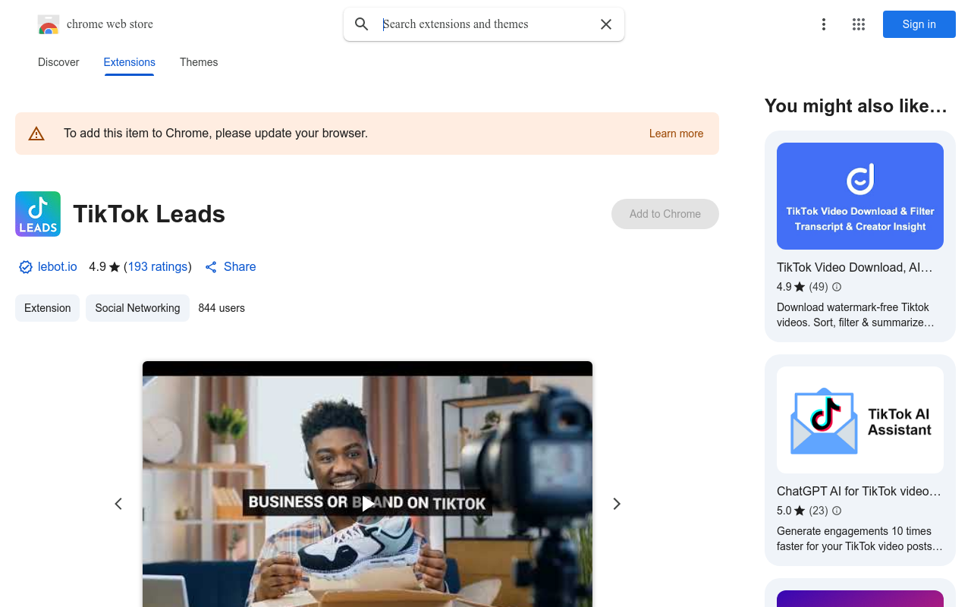This screenshot has height=607, width=971.
Task: Click info icon beside the (49) rating
Action: pyautogui.click(x=837, y=287)
